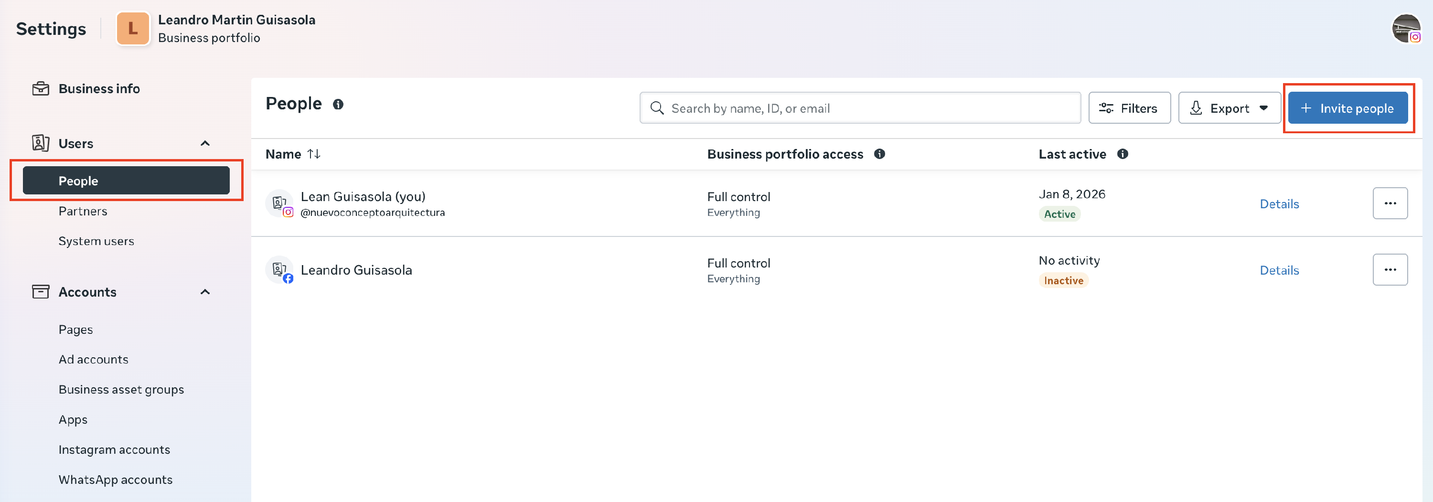Viewport: 1433px width, 502px height.
Task: Open Instagram accounts in sidebar
Action: 114,449
